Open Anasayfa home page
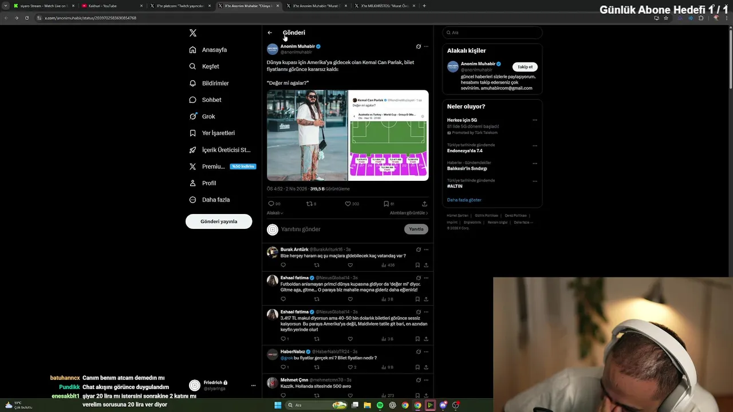The image size is (733, 412). [x=208, y=50]
